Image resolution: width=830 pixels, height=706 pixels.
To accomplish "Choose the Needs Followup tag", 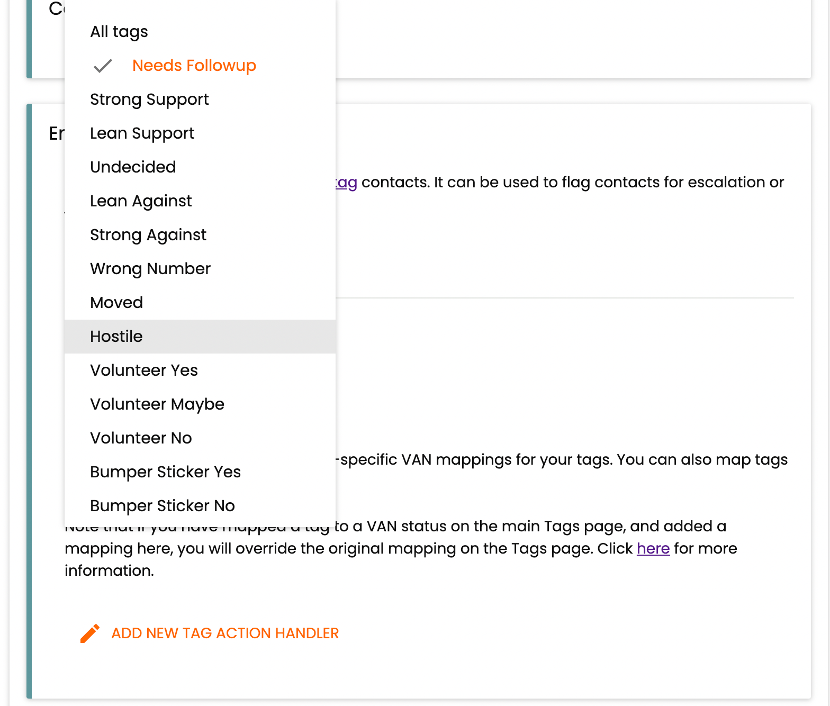I will 200,66.
